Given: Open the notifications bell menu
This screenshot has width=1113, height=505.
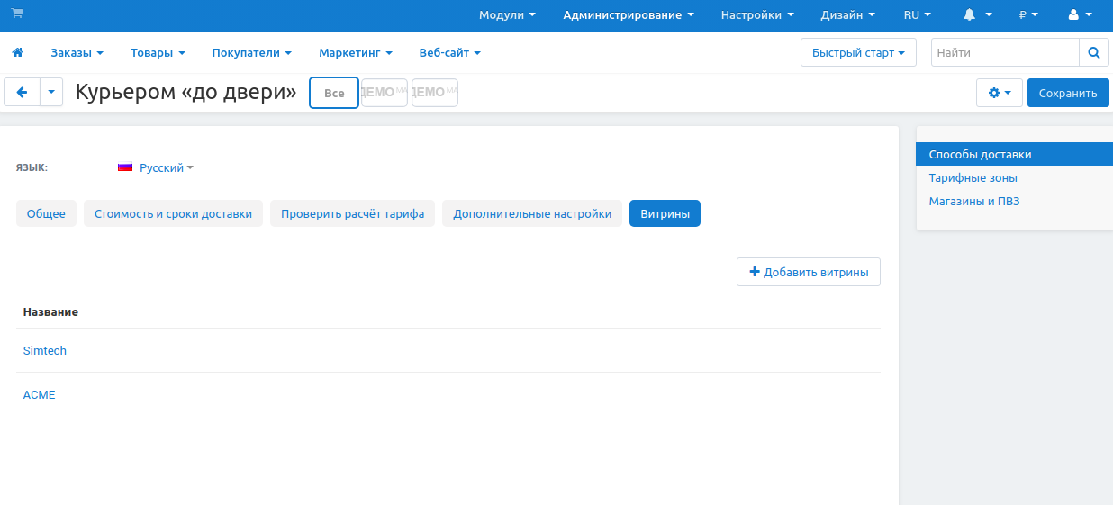Looking at the screenshot, I should [977, 15].
